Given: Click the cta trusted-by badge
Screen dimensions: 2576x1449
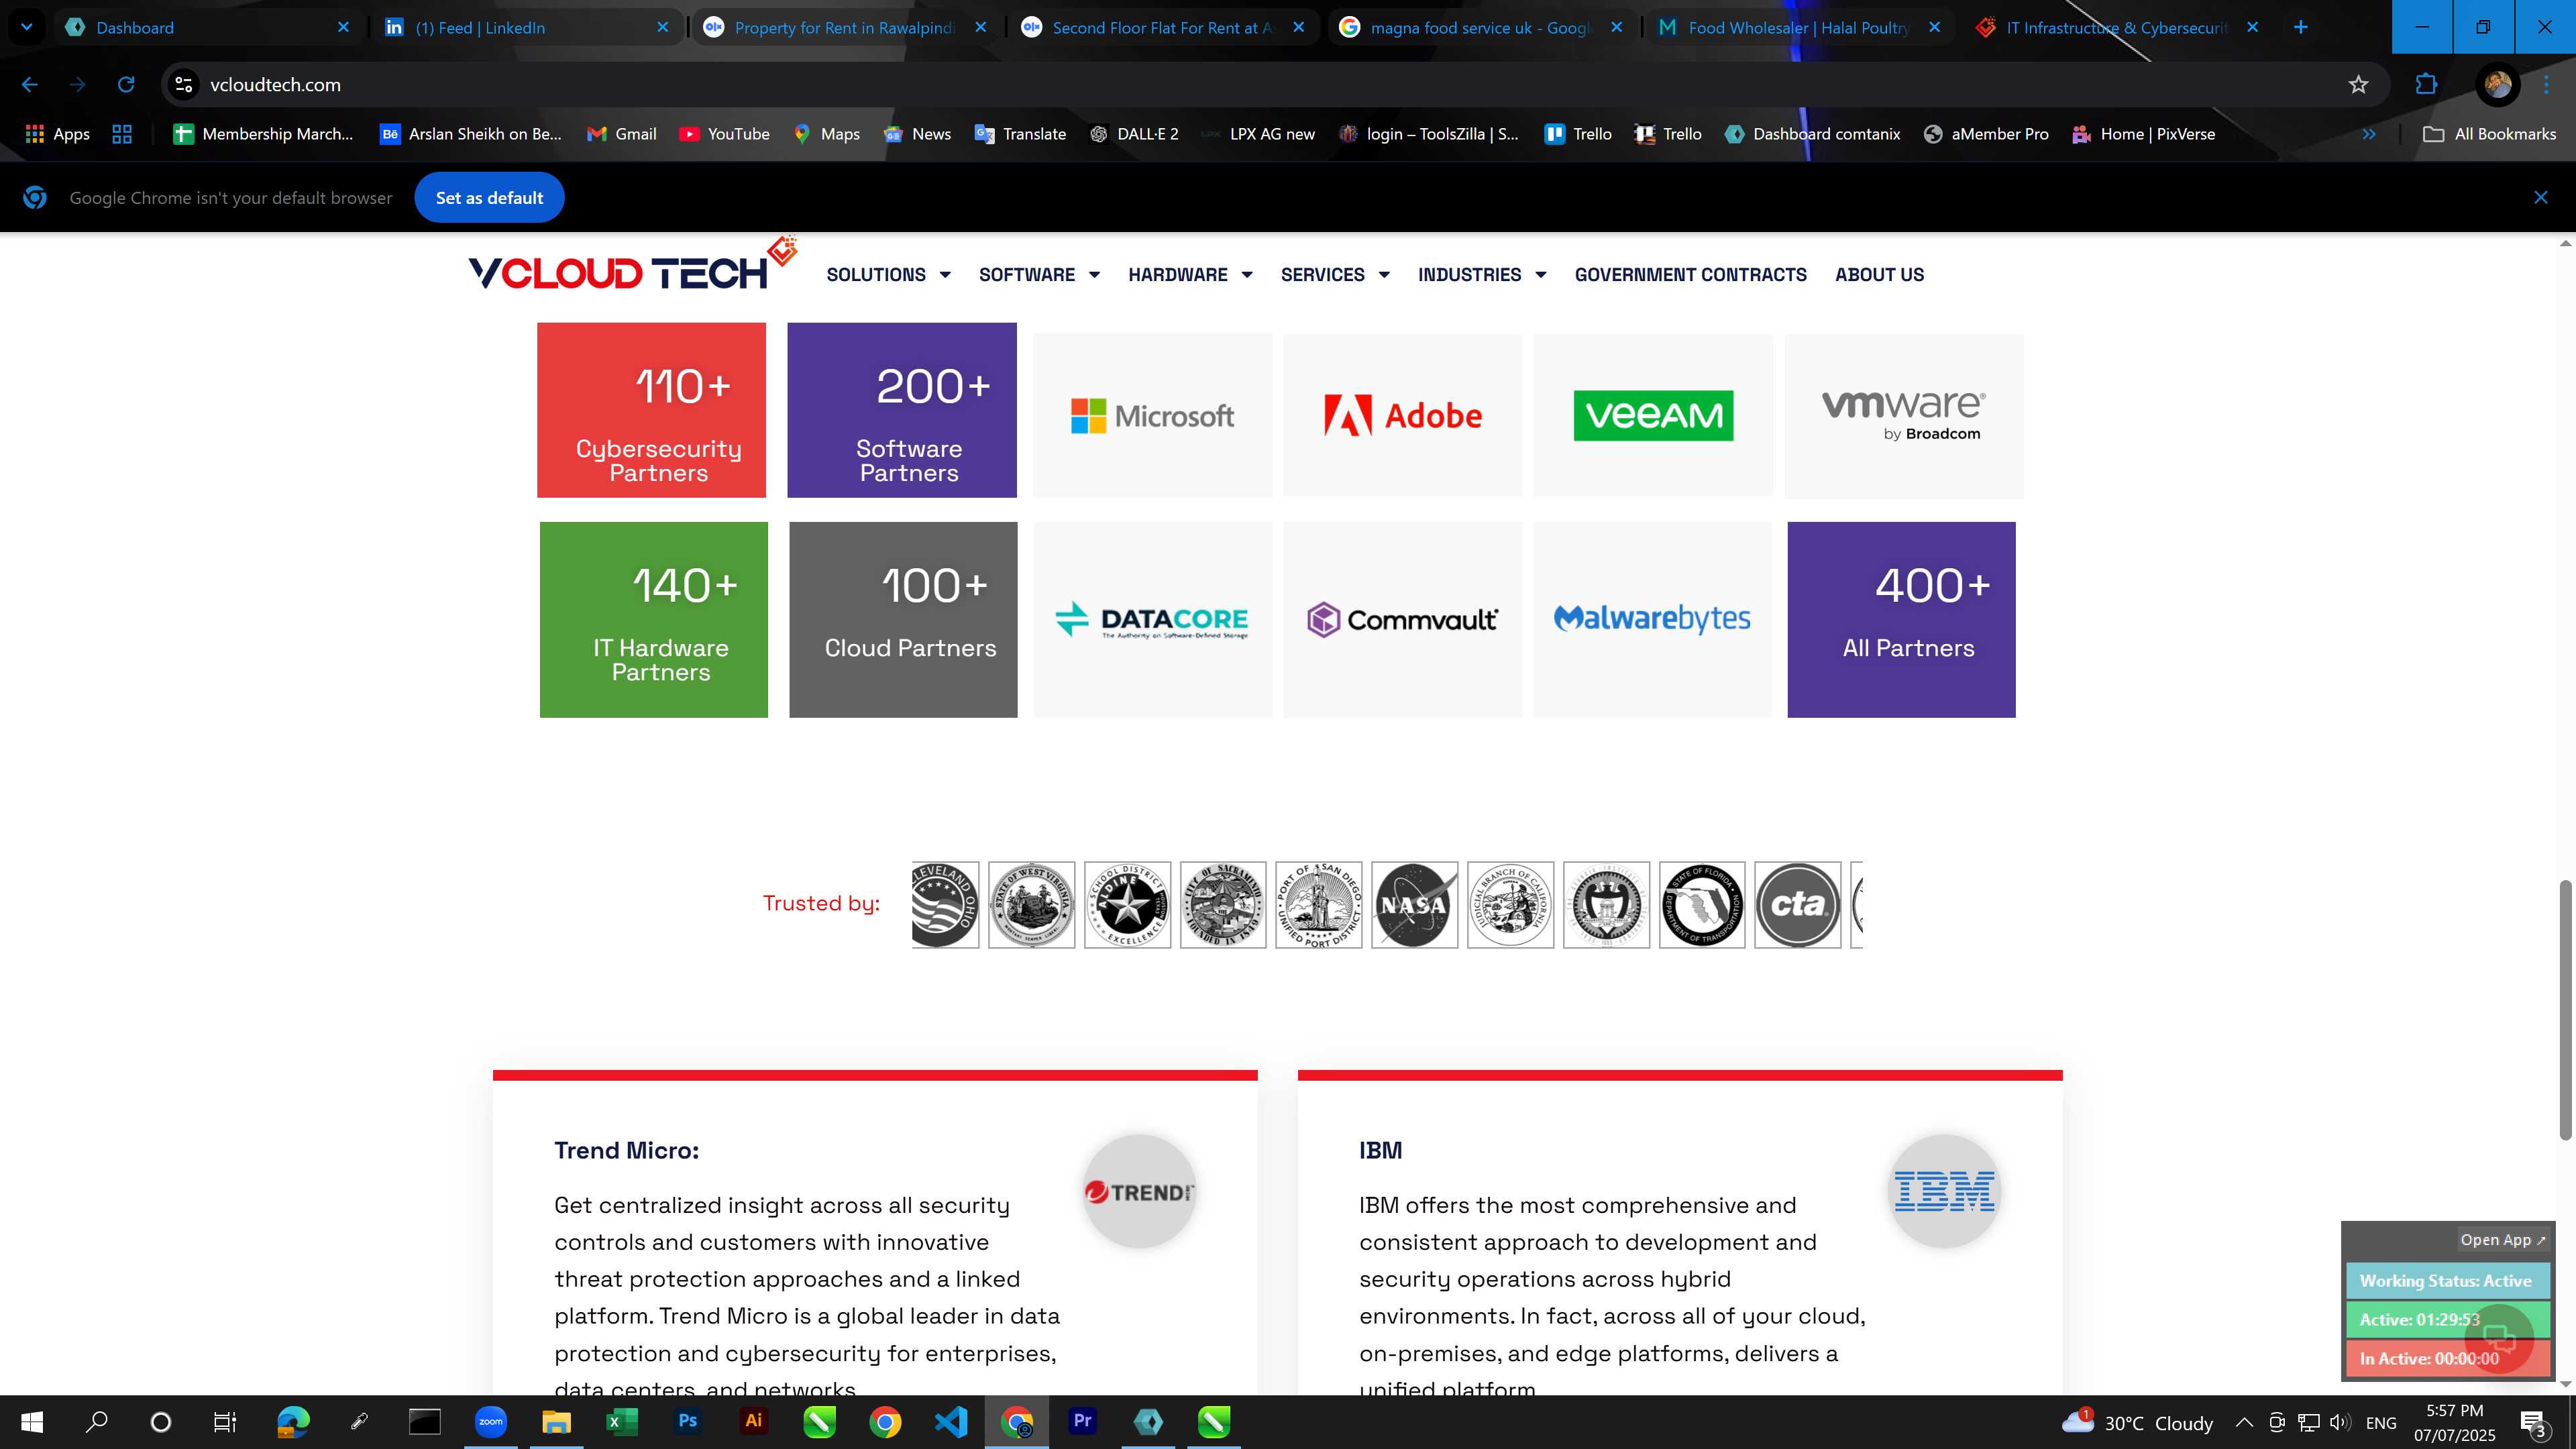Looking at the screenshot, I should click(1797, 905).
